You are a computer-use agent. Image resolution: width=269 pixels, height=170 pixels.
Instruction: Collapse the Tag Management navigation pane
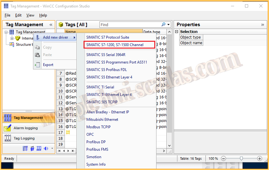pos(51,25)
